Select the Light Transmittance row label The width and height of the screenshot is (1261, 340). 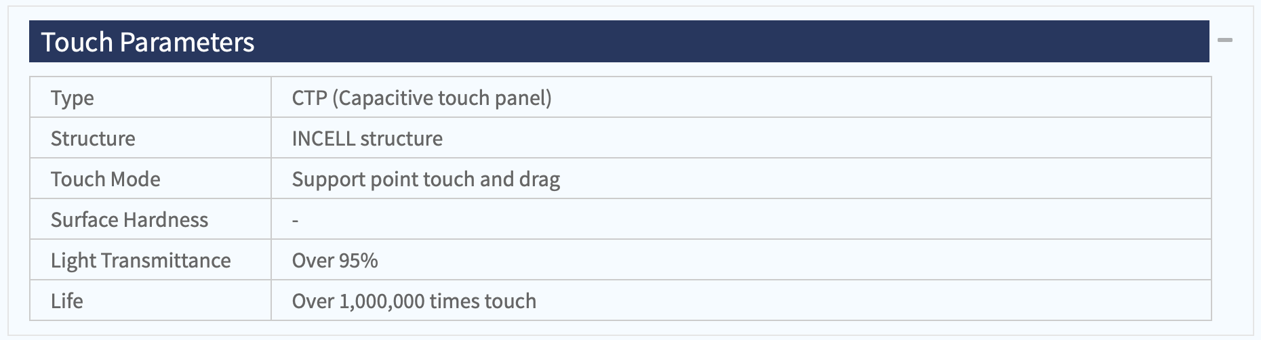pyautogui.click(x=141, y=260)
